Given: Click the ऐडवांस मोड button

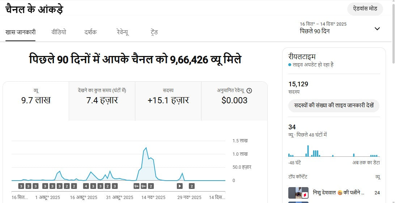Looking at the screenshot, I should click(365, 9).
